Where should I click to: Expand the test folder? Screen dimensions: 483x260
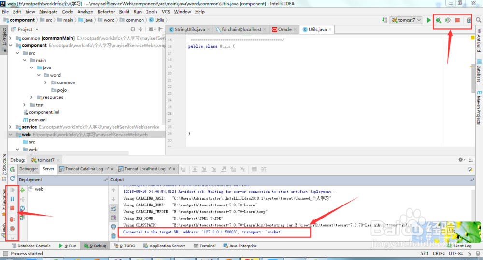click(x=25, y=105)
